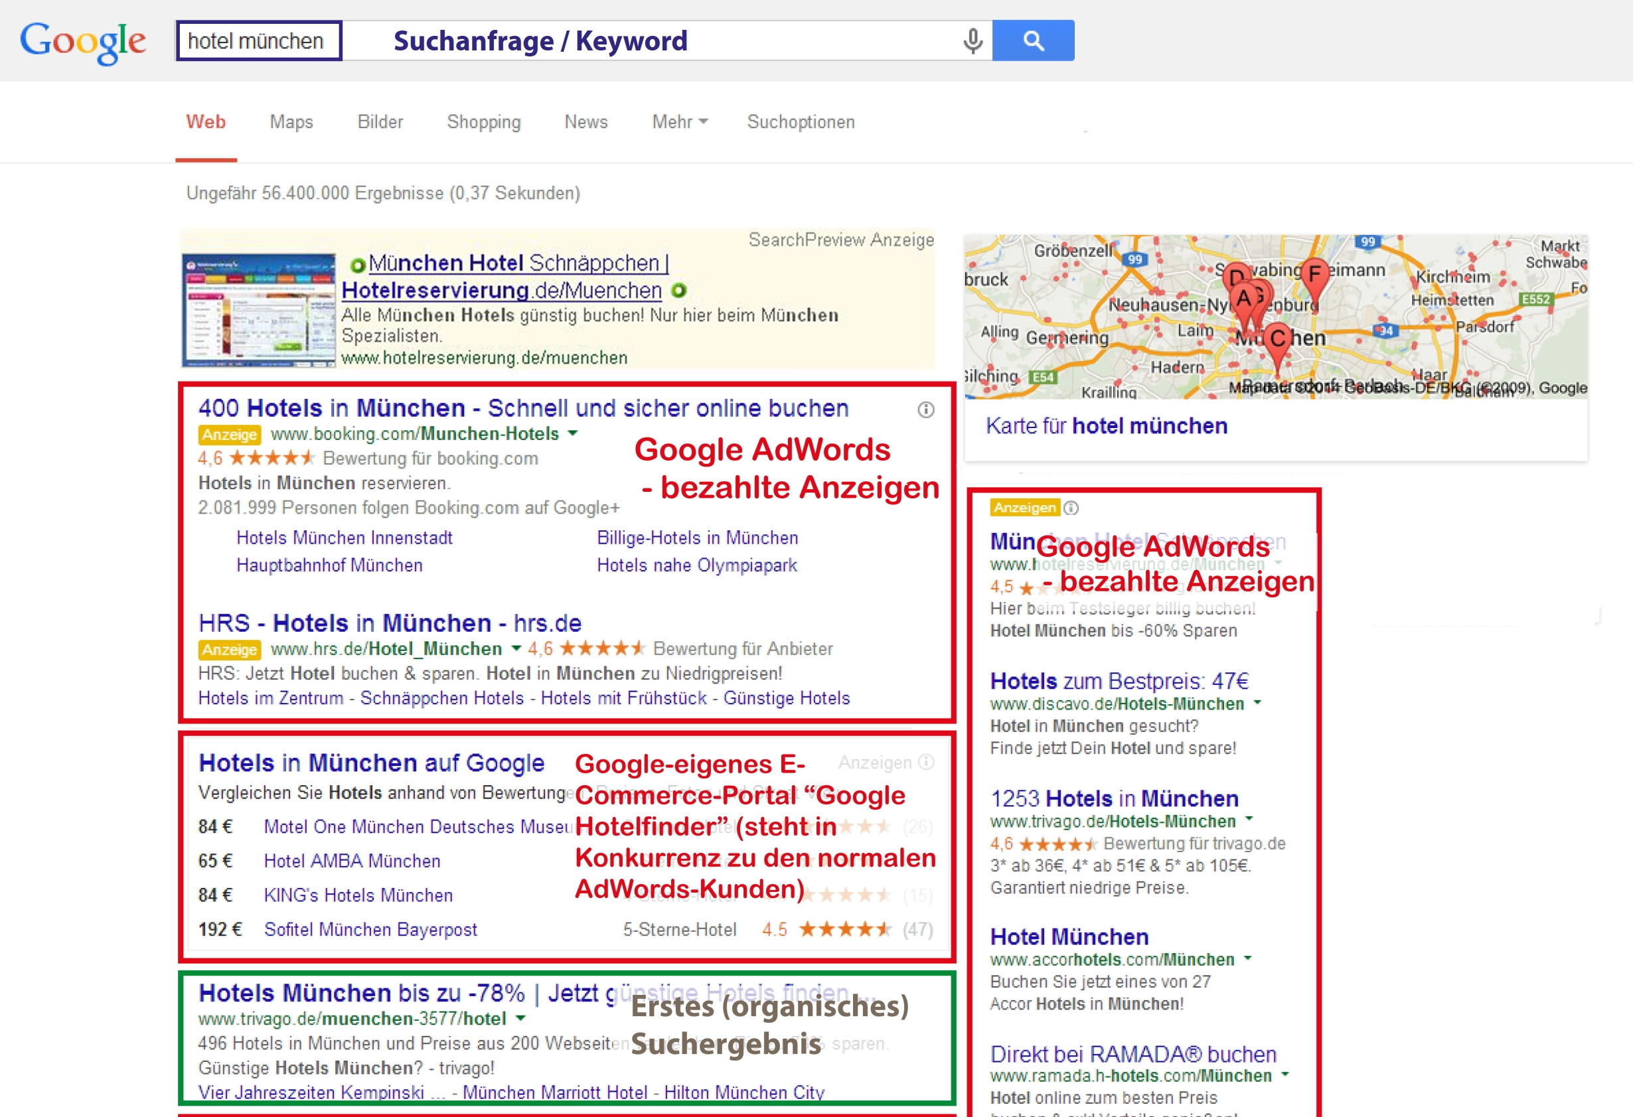Click green circle icon before München Hotel Schnäppchen

pyautogui.click(x=358, y=265)
